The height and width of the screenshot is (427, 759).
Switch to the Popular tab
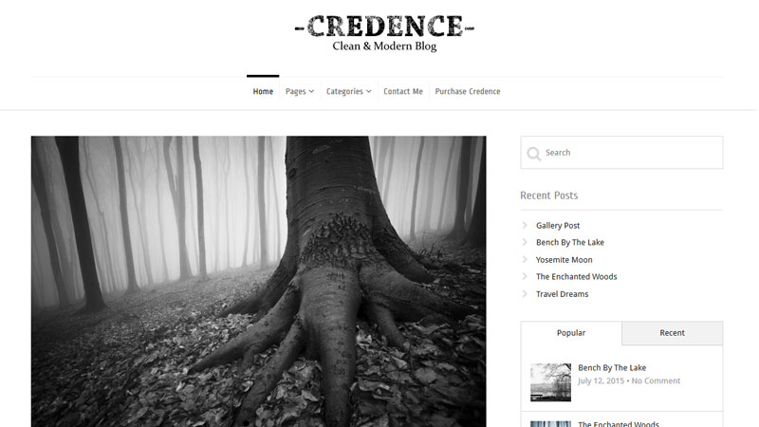[x=571, y=333]
